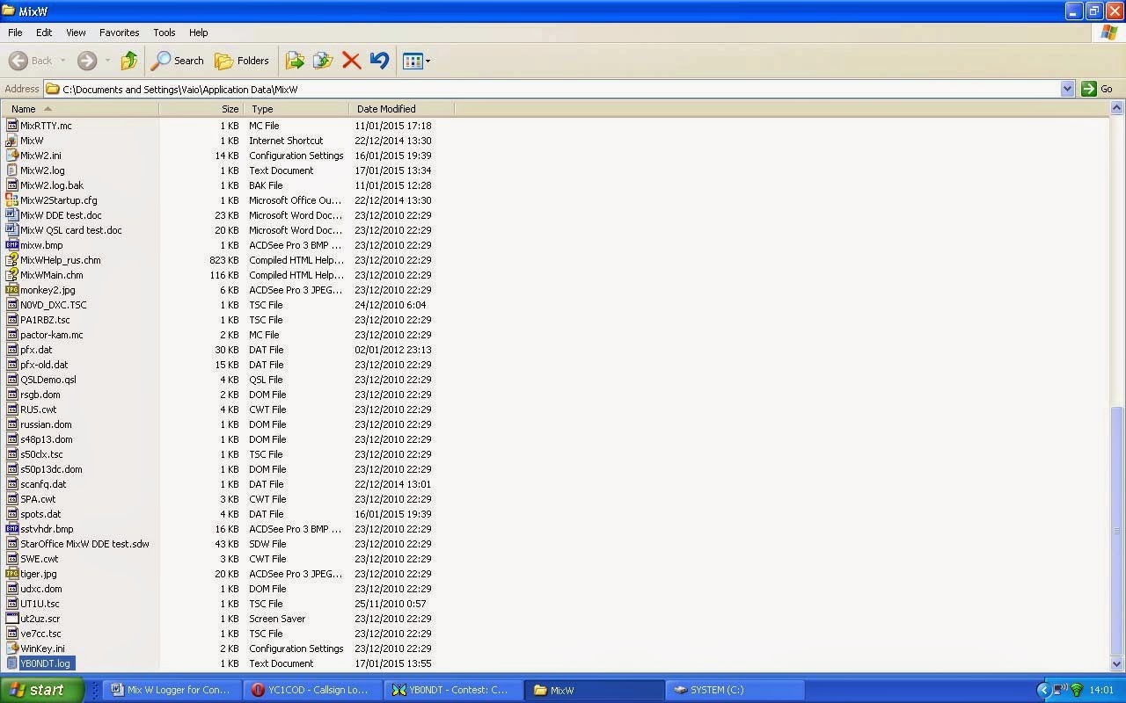Expand the Forward history dropdown arrow

tap(107, 61)
